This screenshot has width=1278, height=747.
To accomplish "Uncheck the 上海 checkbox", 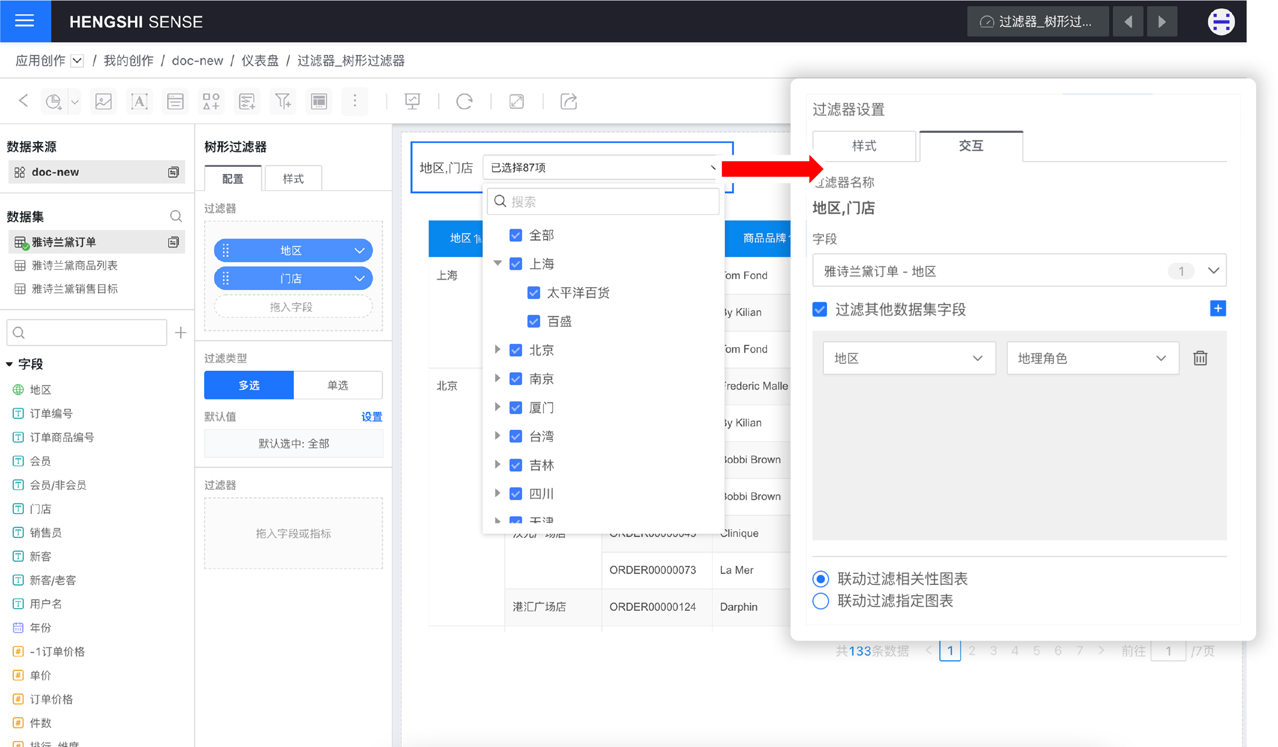I will point(516,263).
